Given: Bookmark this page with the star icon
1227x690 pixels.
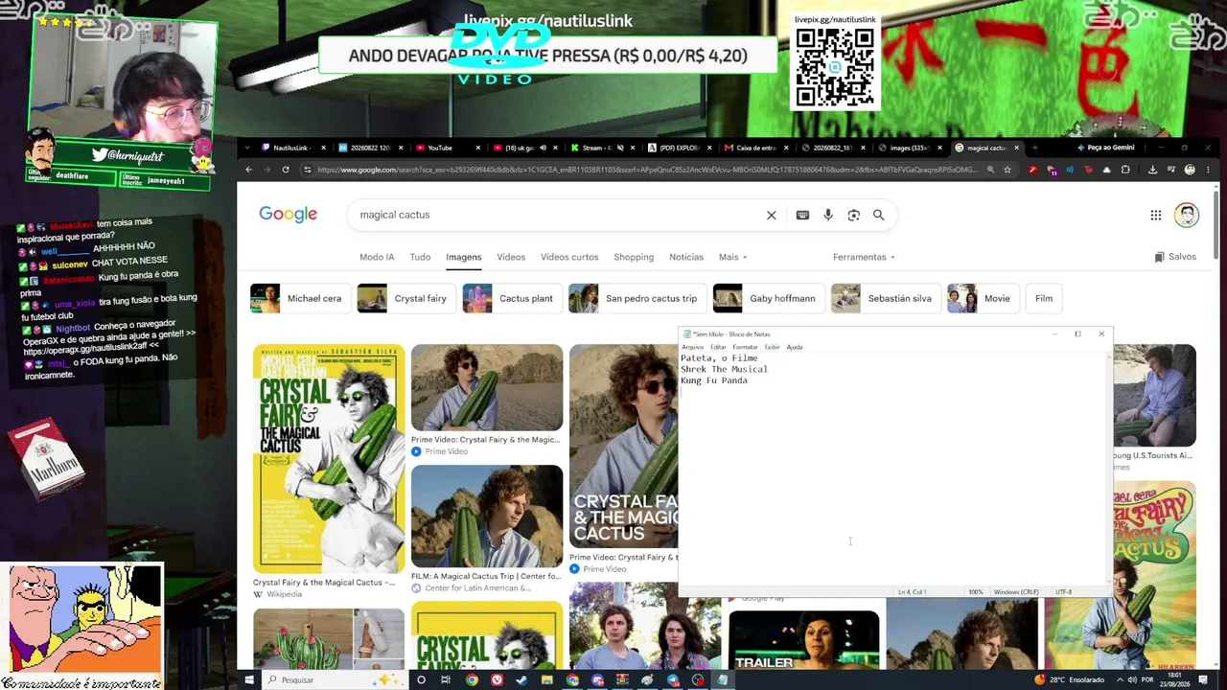Looking at the screenshot, I should (1007, 170).
